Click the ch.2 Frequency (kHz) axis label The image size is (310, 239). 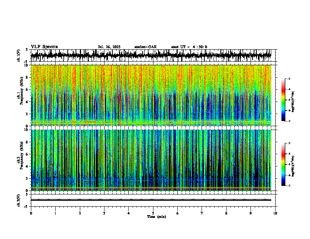pyautogui.click(x=22, y=161)
